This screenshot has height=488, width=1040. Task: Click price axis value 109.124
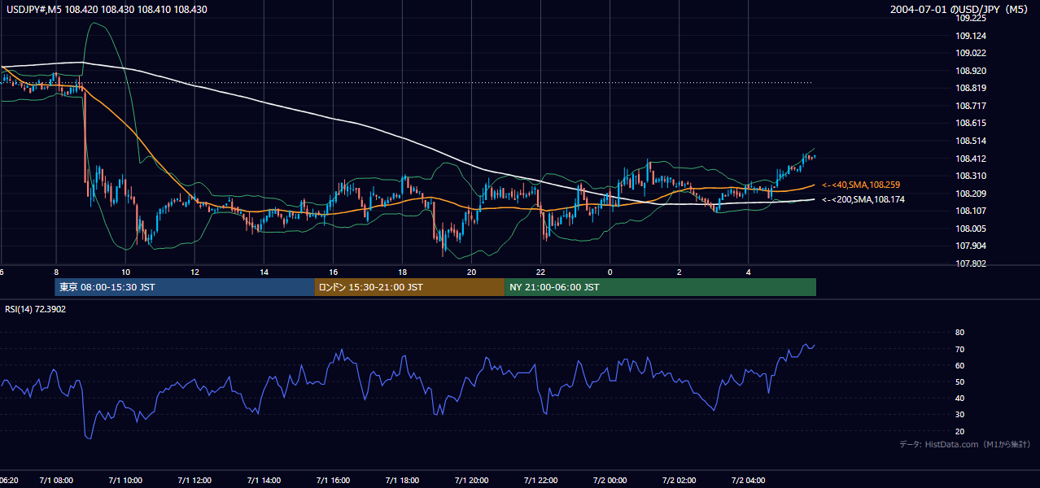970,36
